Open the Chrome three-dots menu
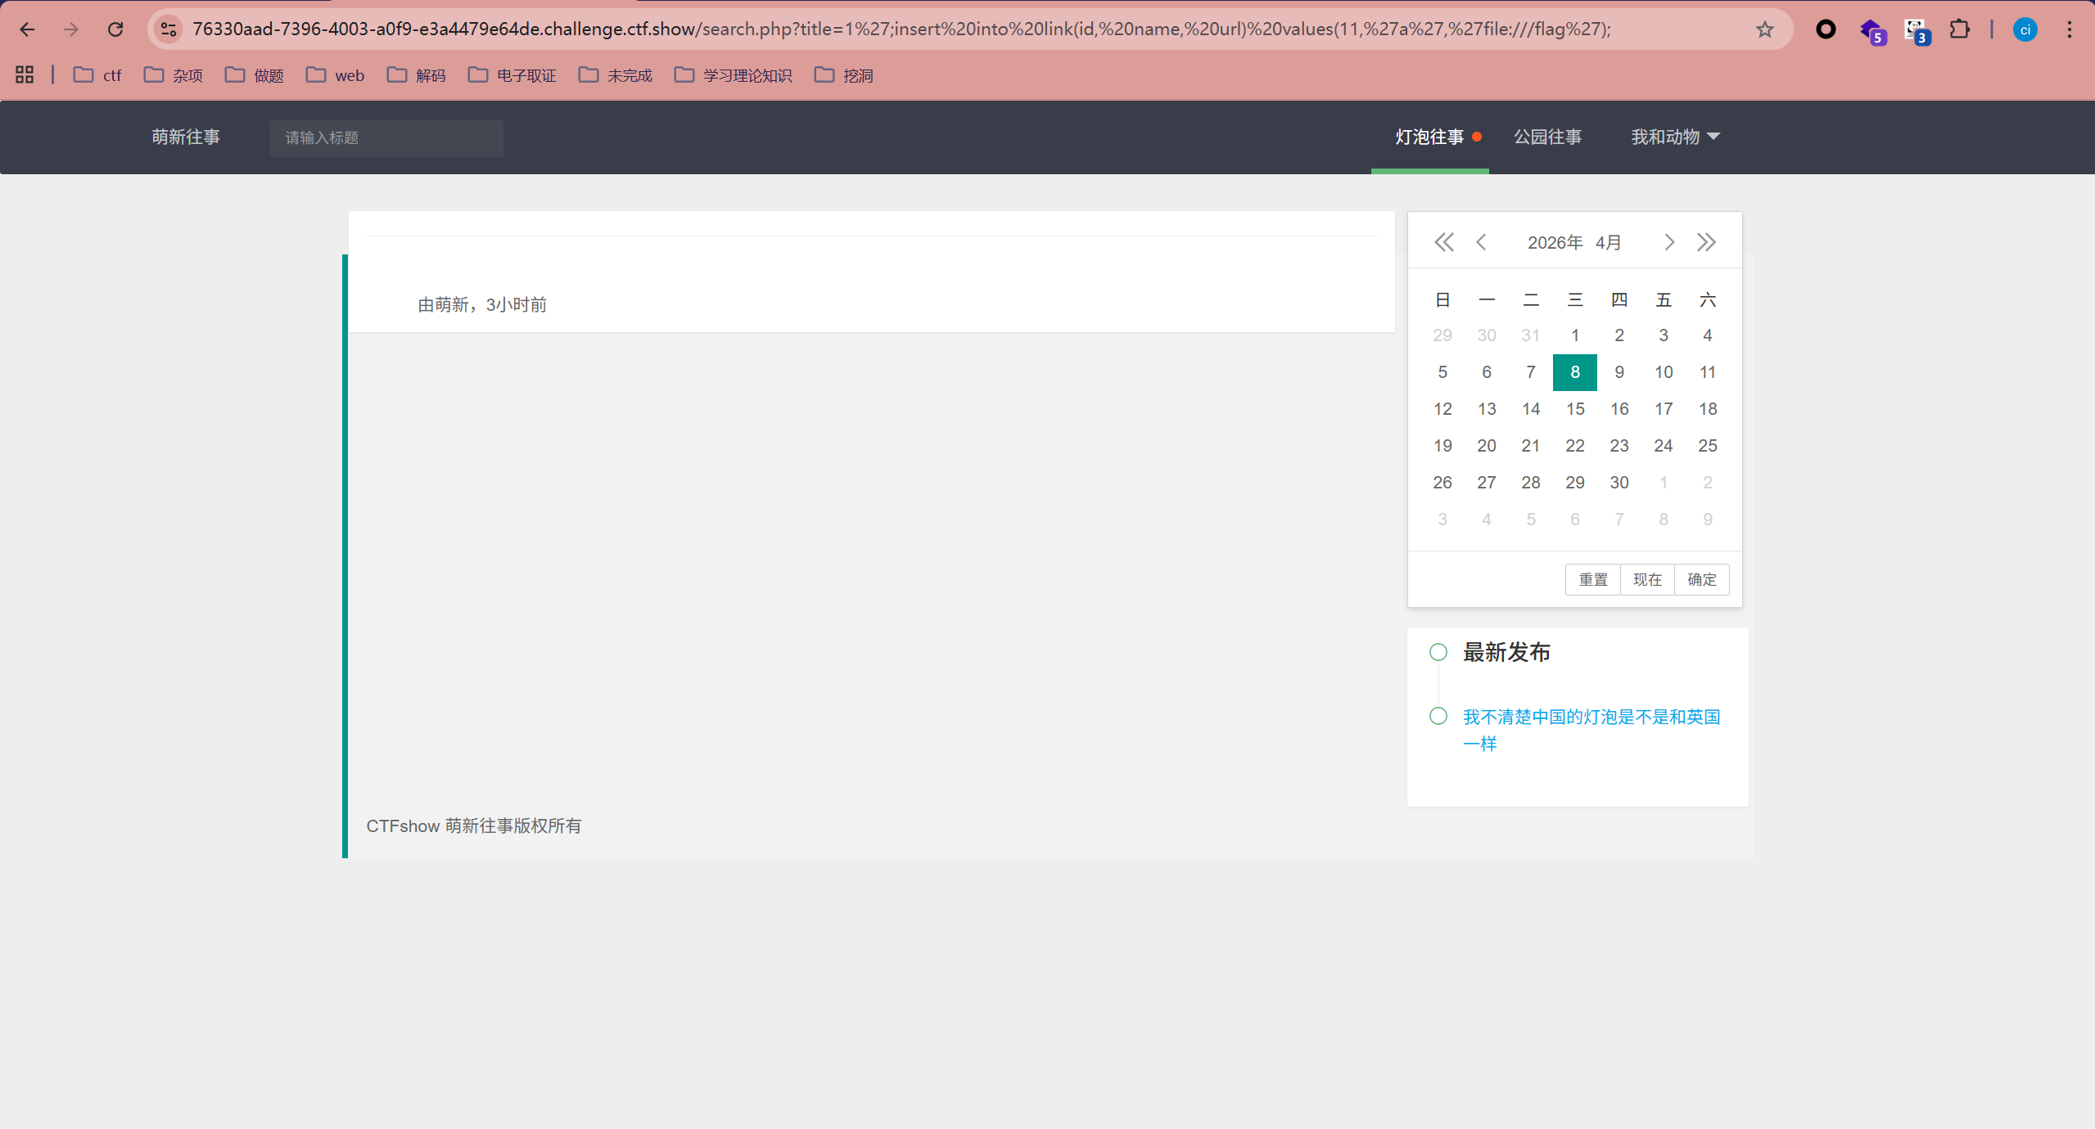The image size is (2095, 1129). coord(2069,29)
